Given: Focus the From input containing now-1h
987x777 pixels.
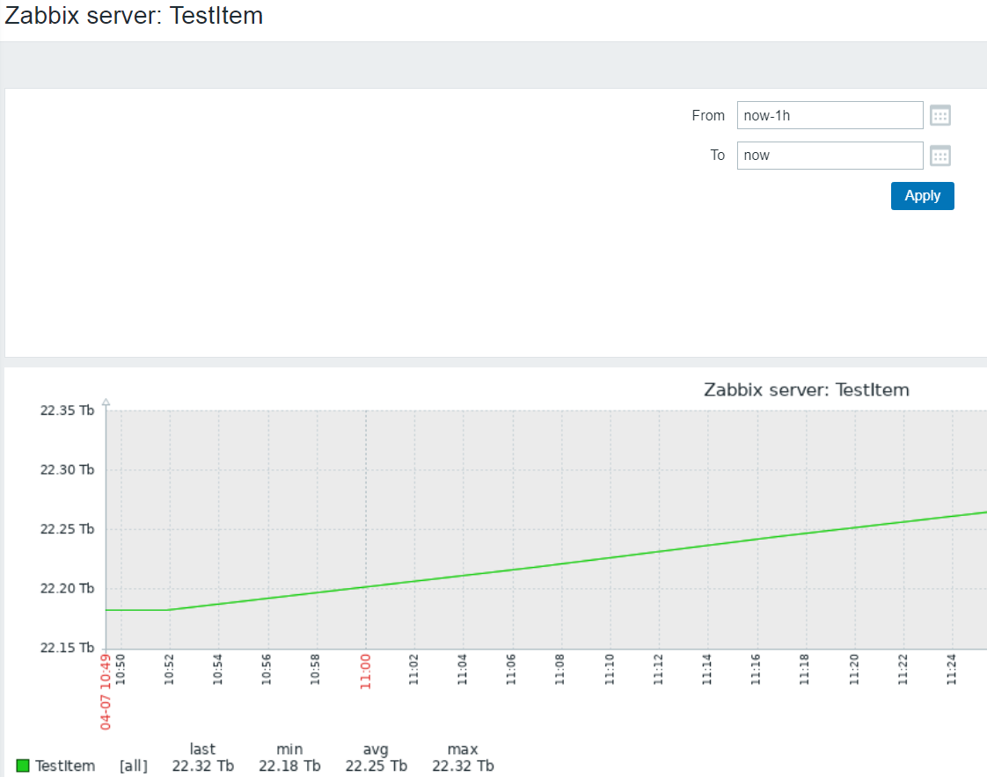Looking at the screenshot, I should 830,115.
